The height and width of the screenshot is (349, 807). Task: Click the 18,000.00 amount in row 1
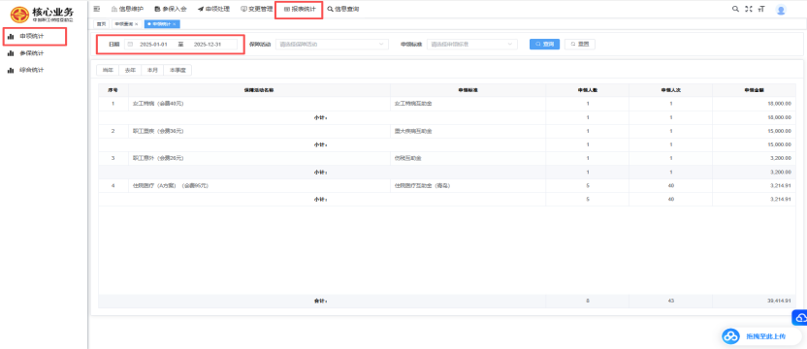[x=780, y=104]
